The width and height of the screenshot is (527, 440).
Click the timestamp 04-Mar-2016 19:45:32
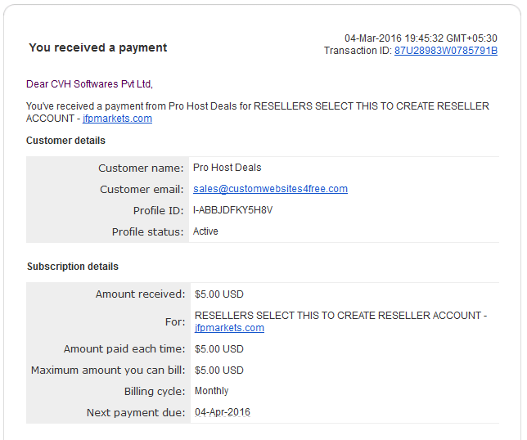[373, 38]
